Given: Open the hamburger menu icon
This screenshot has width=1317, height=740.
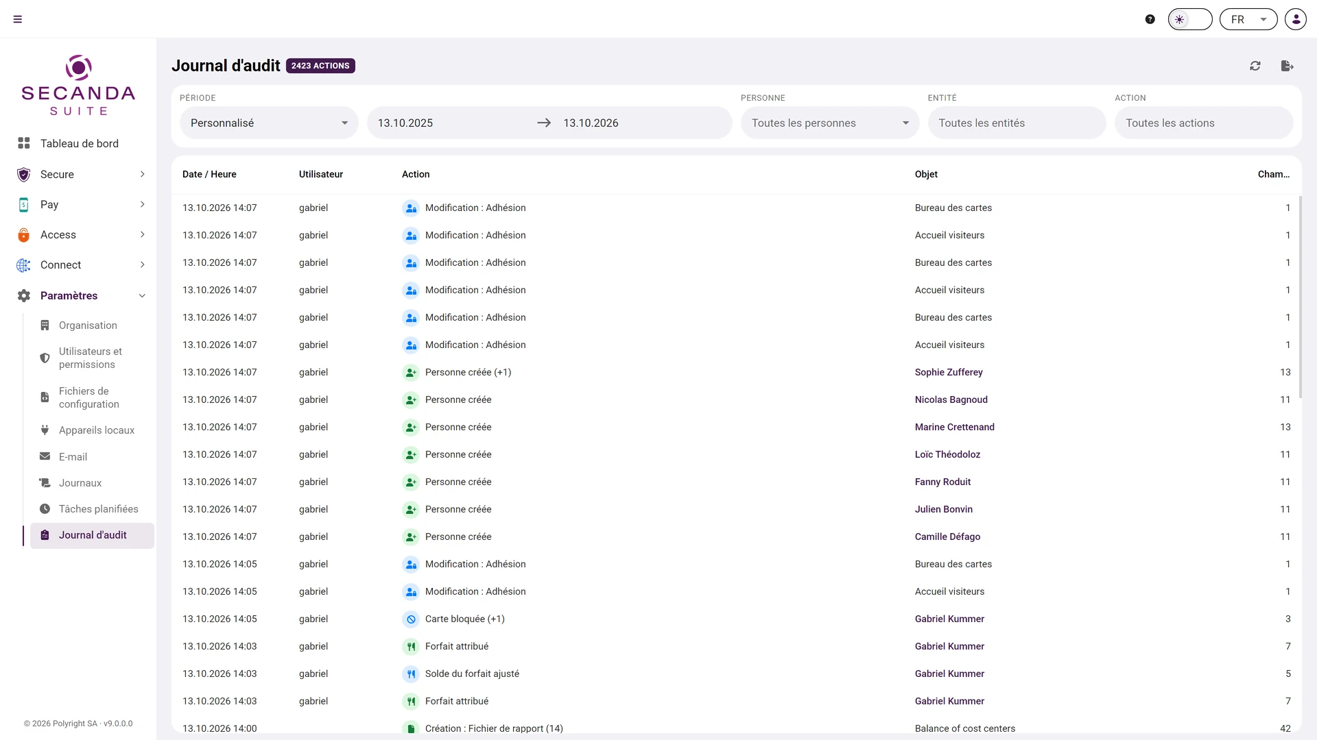Looking at the screenshot, I should [18, 19].
